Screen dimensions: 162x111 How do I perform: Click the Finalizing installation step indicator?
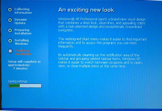[x=10, y=51]
